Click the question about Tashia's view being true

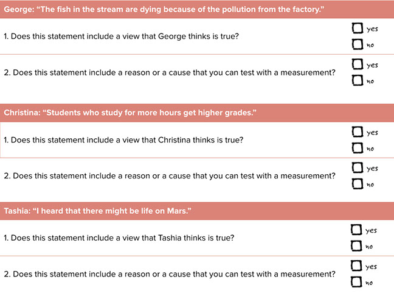click(x=119, y=238)
